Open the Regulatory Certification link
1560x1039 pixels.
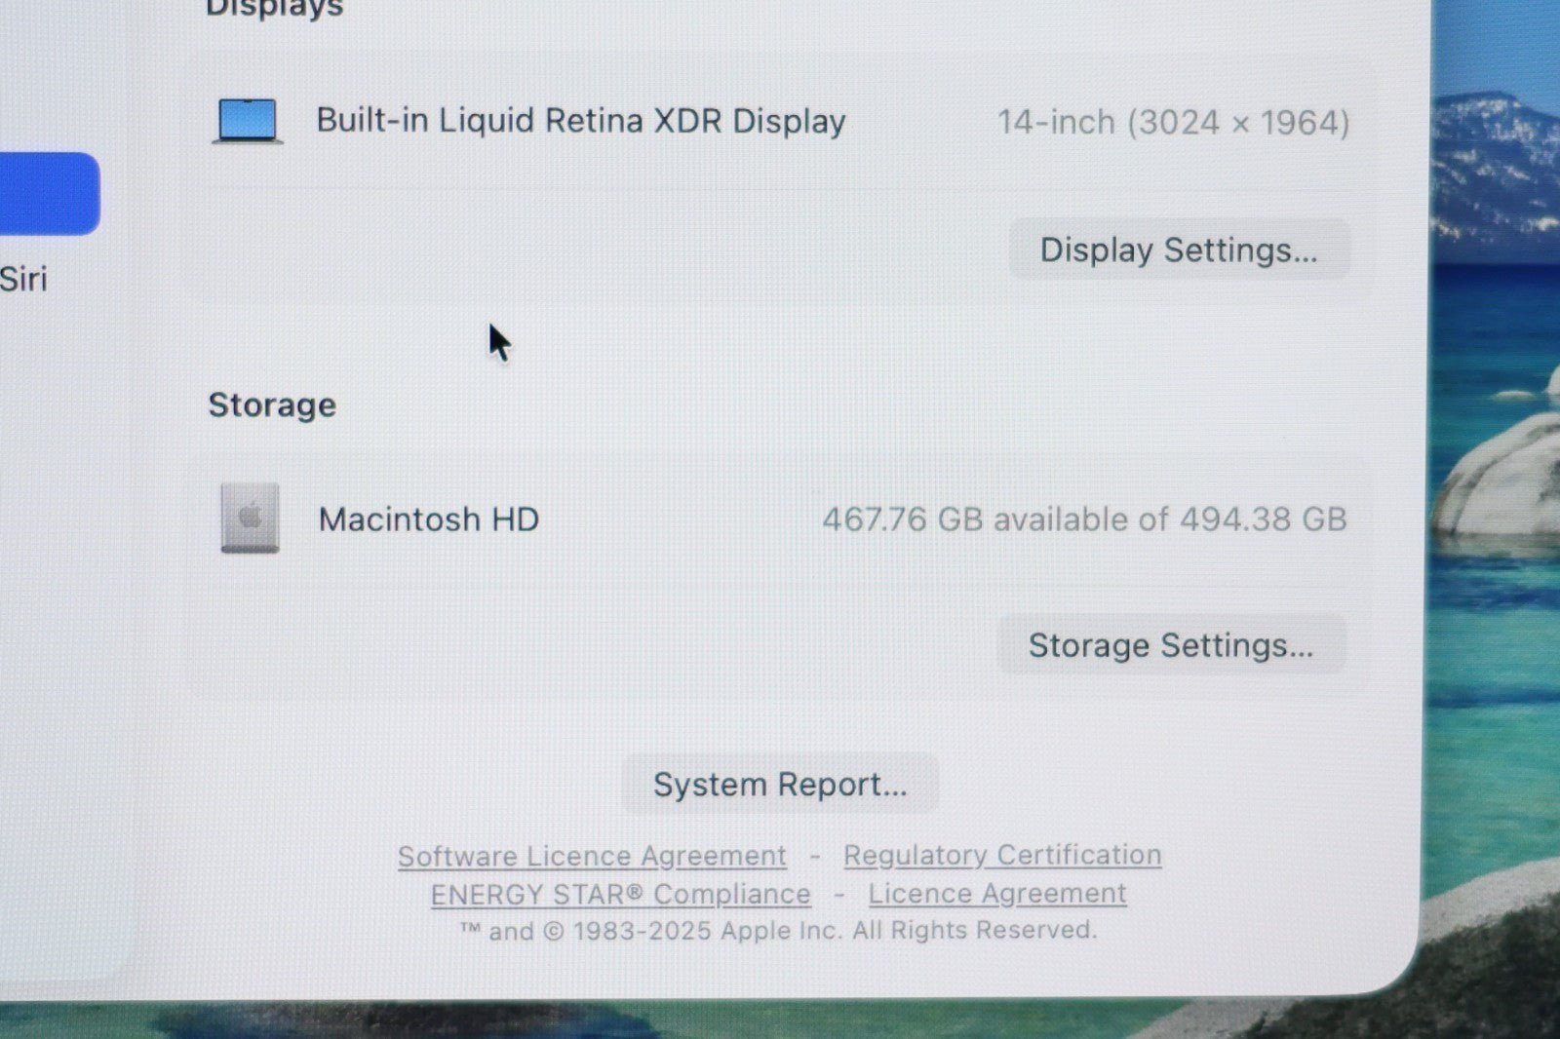(1001, 855)
